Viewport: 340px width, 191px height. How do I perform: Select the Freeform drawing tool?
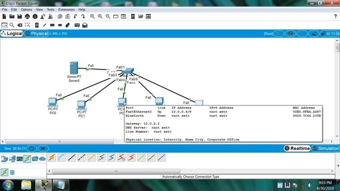click(x=67, y=25)
